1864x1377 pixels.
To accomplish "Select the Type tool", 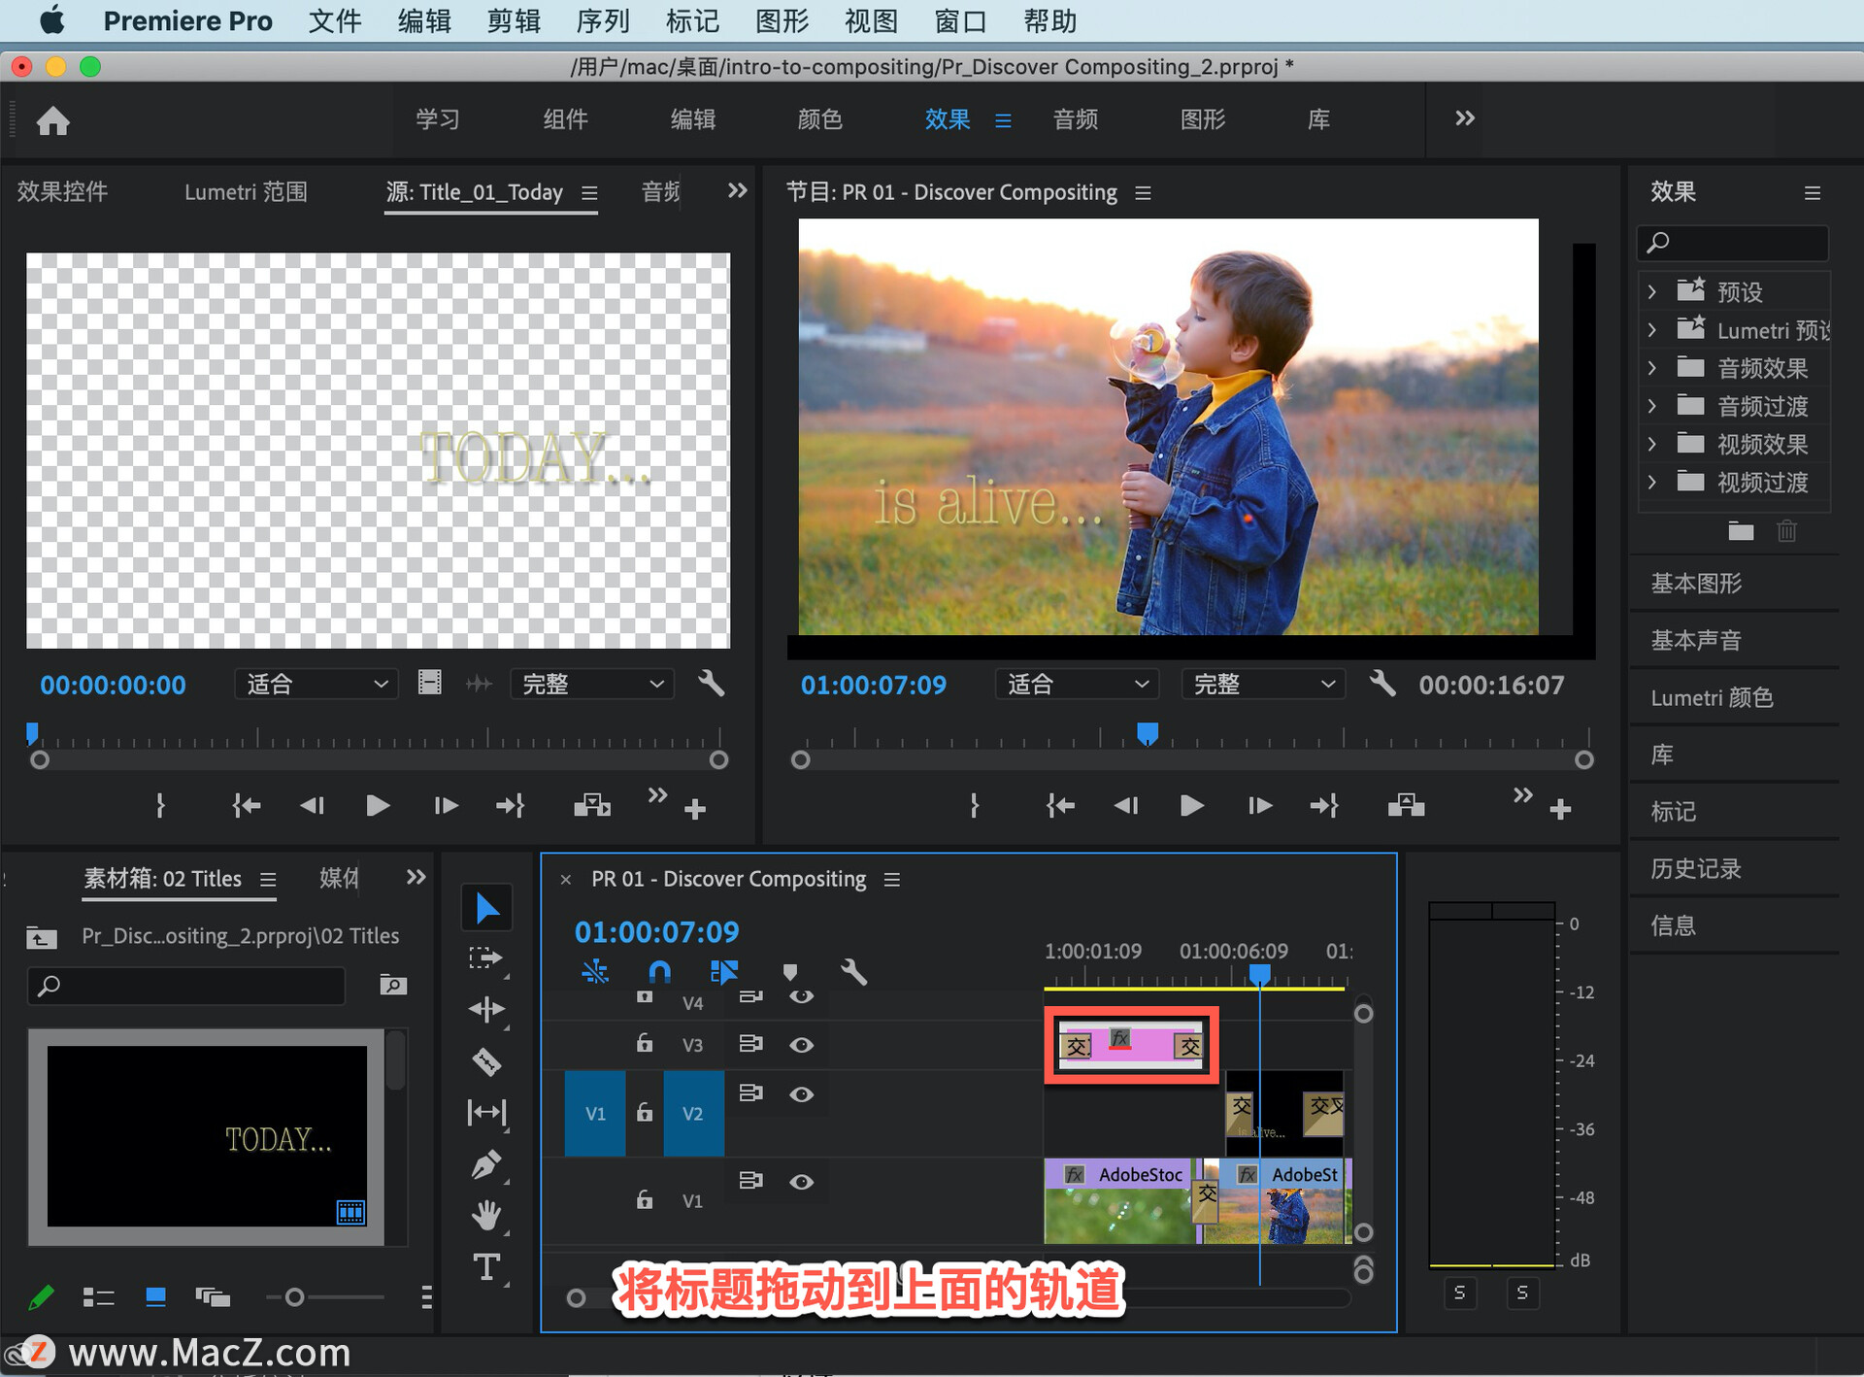I will [486, 1267].
